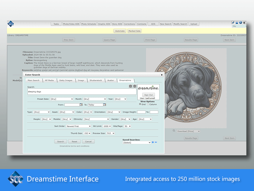Go to the next search with right arrow
254x191 pixels.
tap(135, 86)
